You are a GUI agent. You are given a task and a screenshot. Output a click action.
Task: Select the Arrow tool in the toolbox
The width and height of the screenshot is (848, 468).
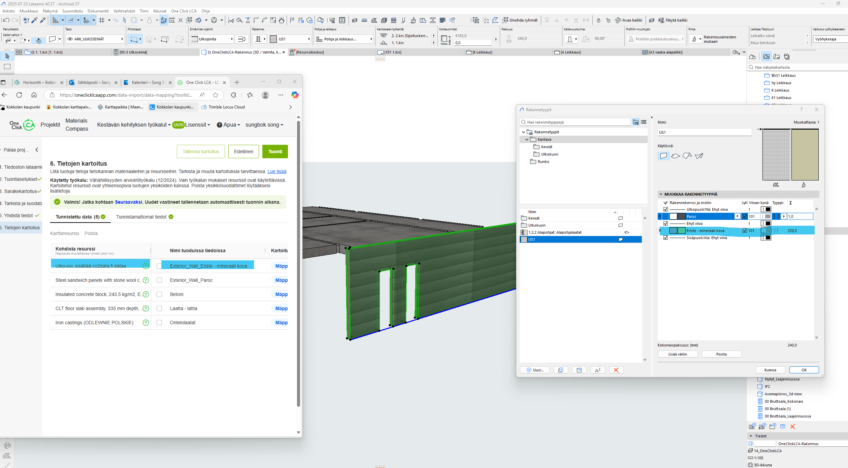tap(7, 56)
